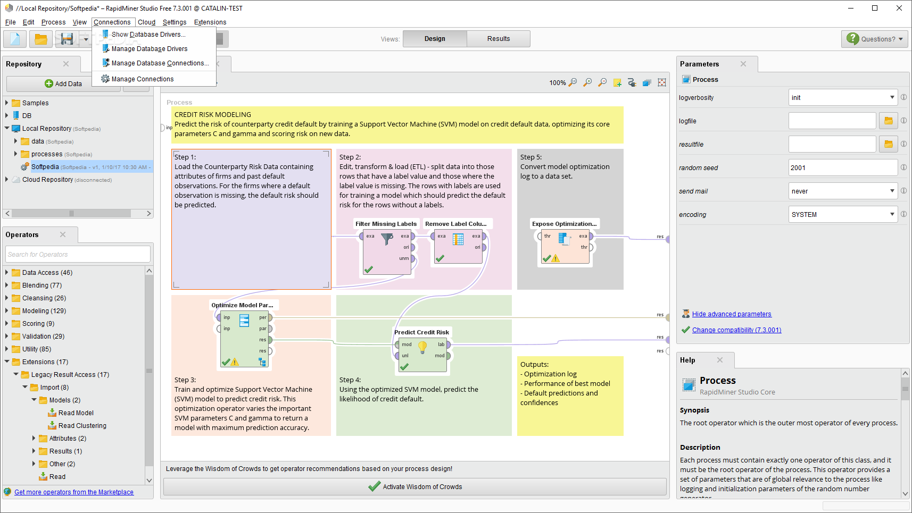Click the operator execution order blue squares icon
The height and width of the screenshot is (513, 912).
[647, 82]
